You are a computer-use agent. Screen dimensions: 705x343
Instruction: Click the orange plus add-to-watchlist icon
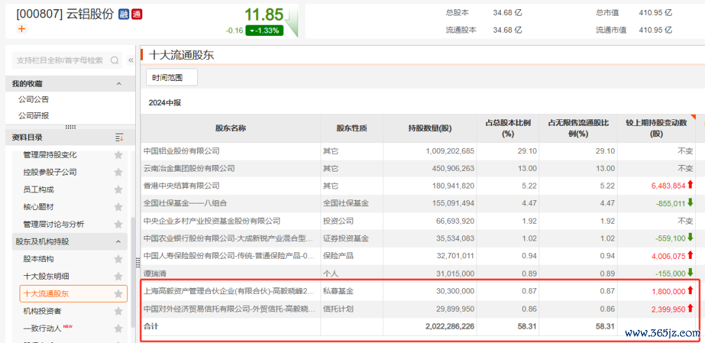coord(22,29)
